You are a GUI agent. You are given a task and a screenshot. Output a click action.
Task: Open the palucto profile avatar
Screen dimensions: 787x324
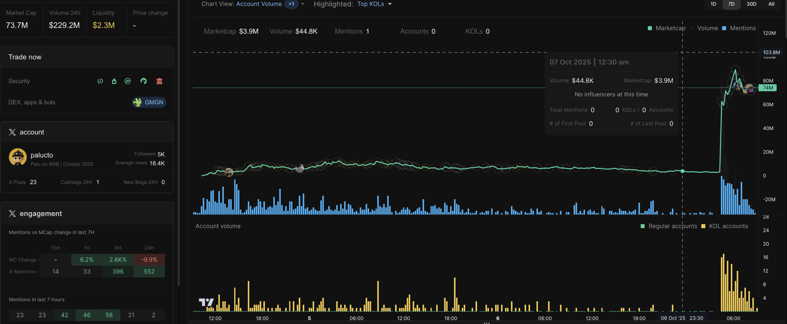pyautogui.click(x=18, y=157)
